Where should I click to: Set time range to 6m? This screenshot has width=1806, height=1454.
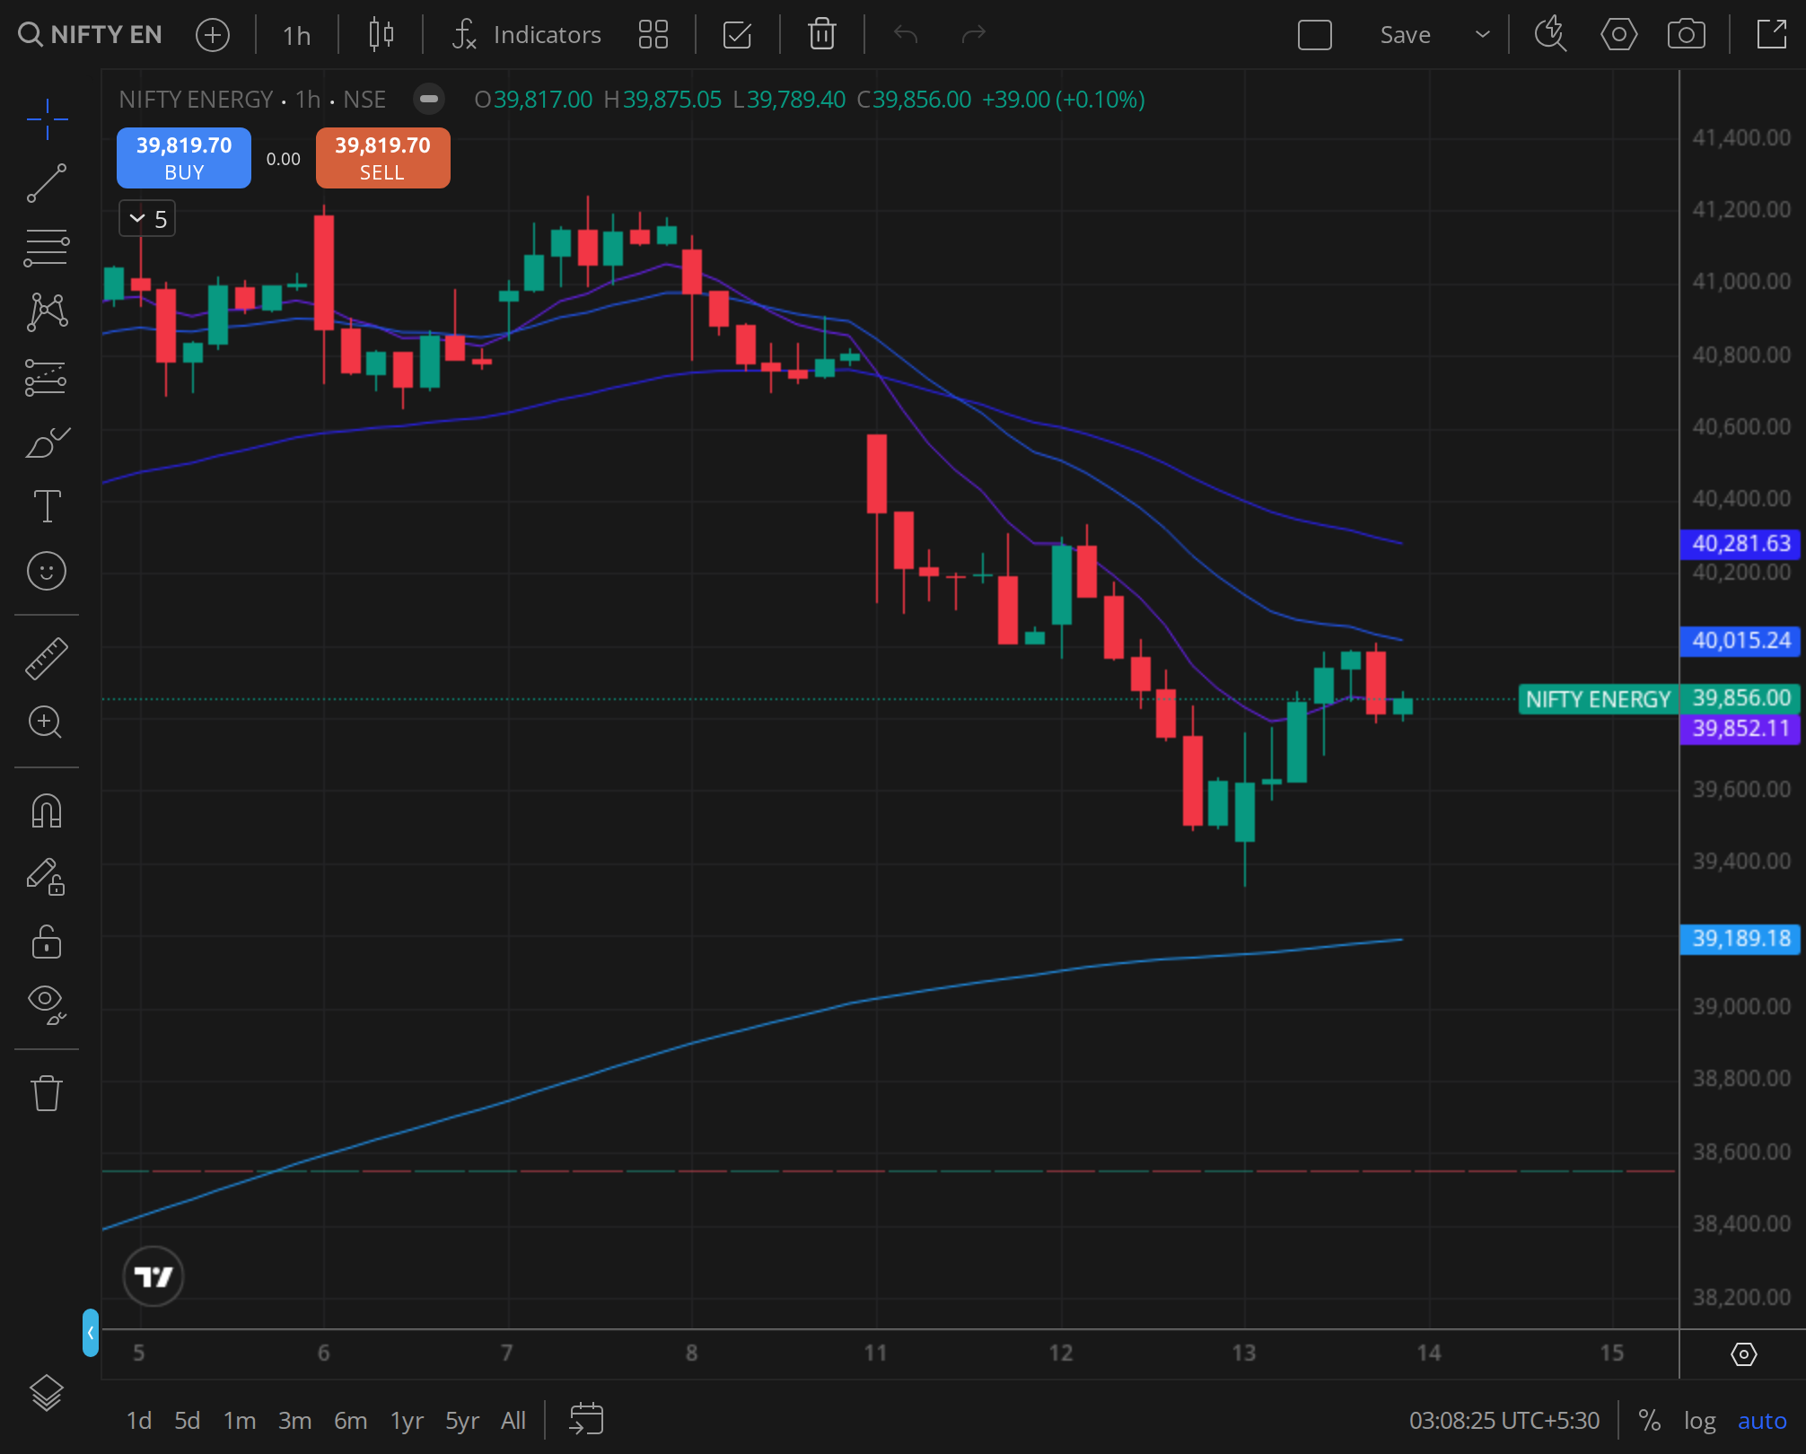point(350,1420)
